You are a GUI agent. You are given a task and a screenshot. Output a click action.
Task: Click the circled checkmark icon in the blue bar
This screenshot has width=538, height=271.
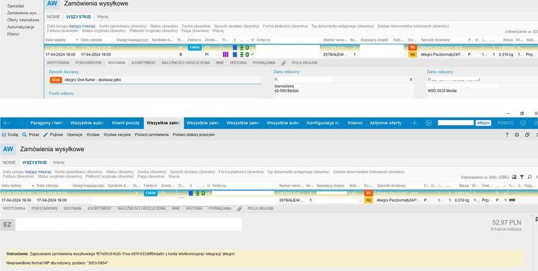tap(428, 123)
